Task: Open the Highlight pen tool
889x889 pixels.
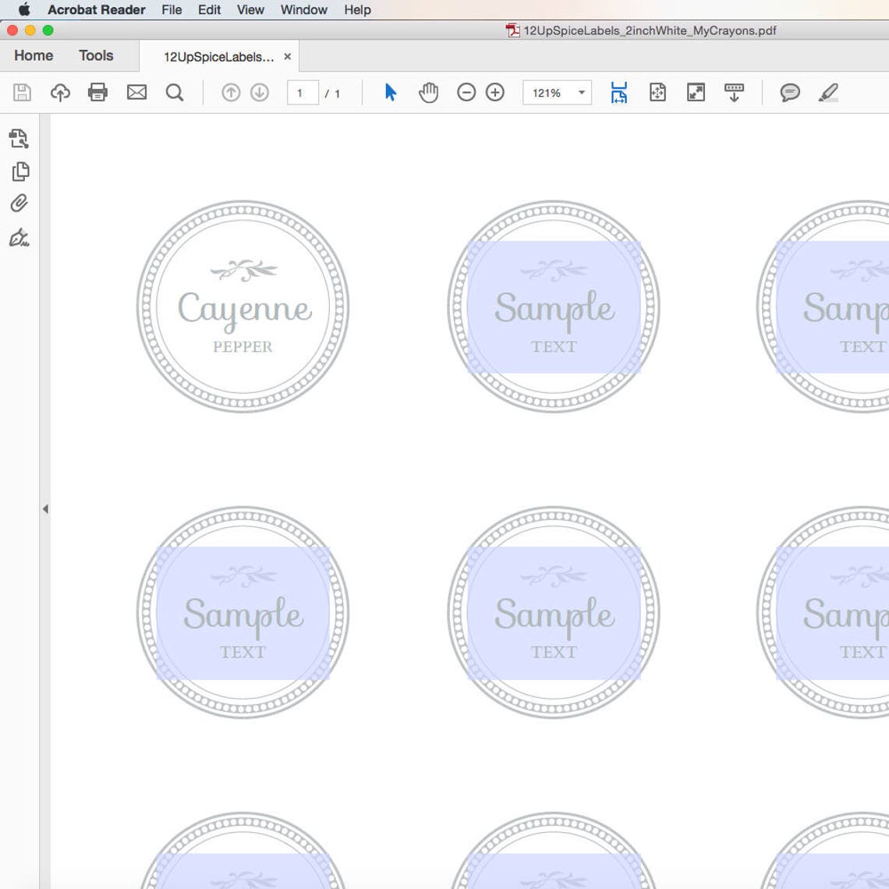Action: pyautogui.click(x=829, y=92)
